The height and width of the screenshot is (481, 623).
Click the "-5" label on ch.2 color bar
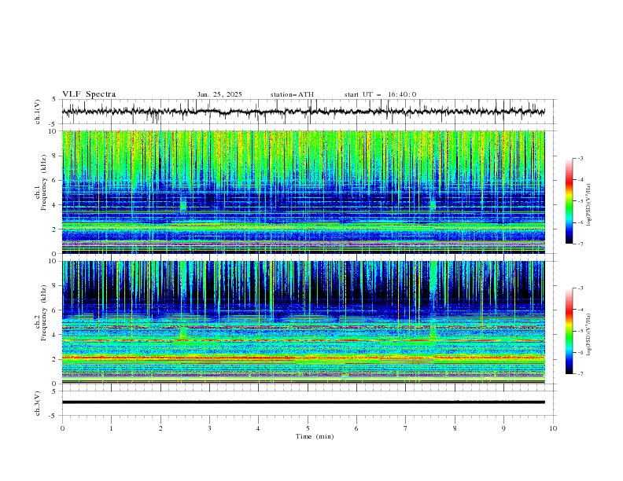click(580, 331)
